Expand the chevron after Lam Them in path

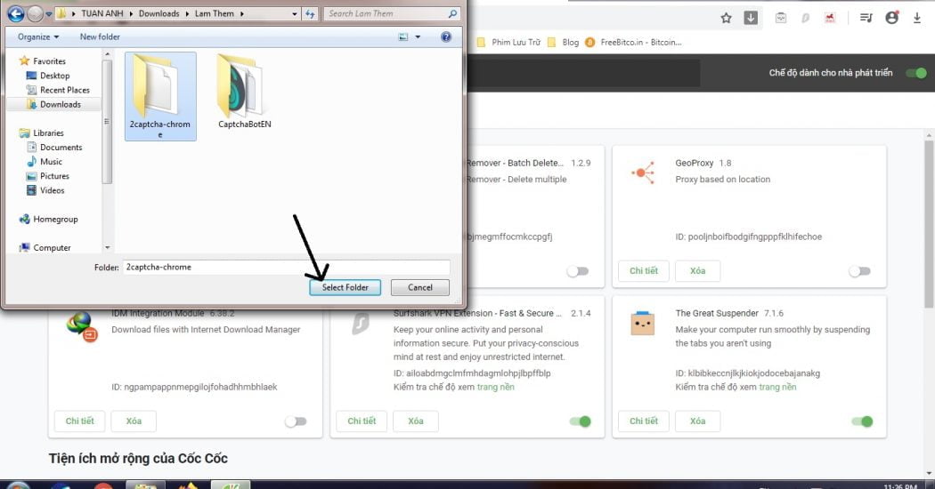(x=242, y=13)
